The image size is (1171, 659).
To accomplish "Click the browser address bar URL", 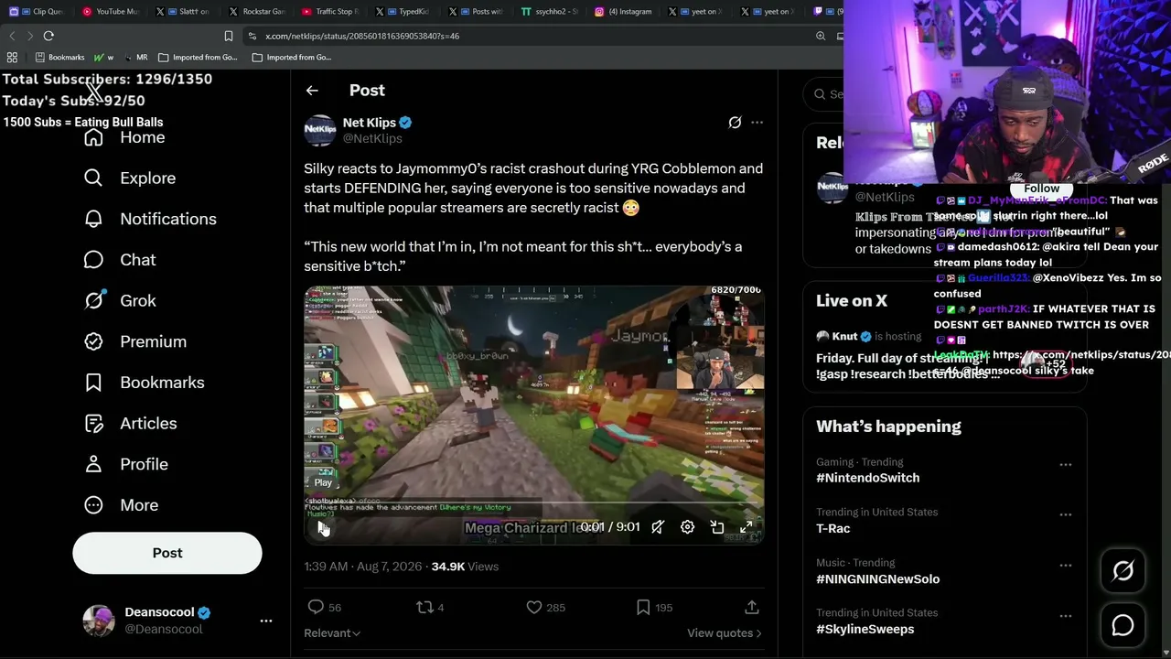I will (362, 36).
